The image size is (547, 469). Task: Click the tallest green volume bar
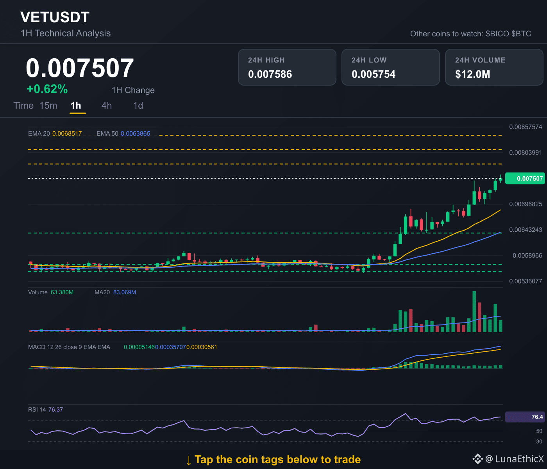(474, 311)
